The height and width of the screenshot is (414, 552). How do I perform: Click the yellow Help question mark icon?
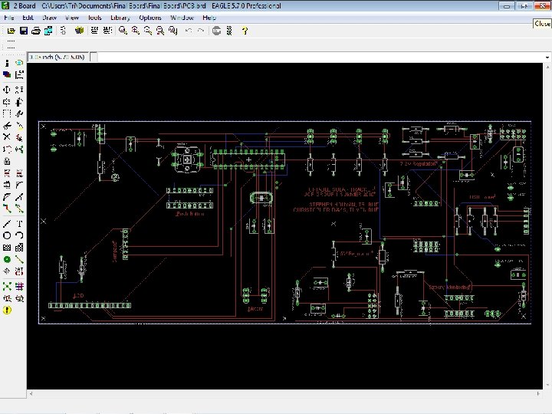pyautogui.click(x=245, y=31)
